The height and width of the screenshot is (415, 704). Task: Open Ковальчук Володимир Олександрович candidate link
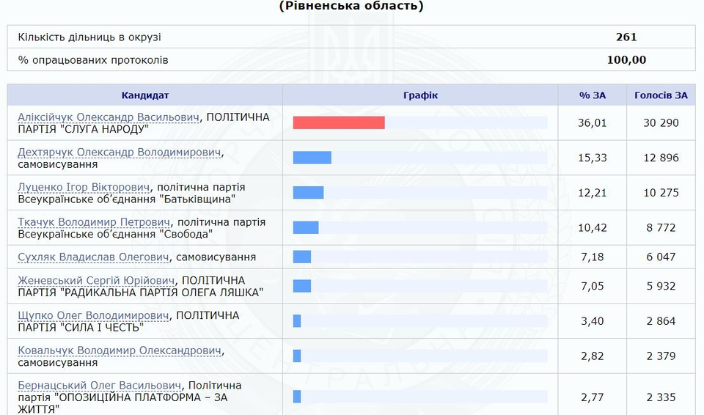120,350
